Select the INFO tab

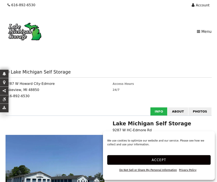pyautogui.click(x=159, y=112)
